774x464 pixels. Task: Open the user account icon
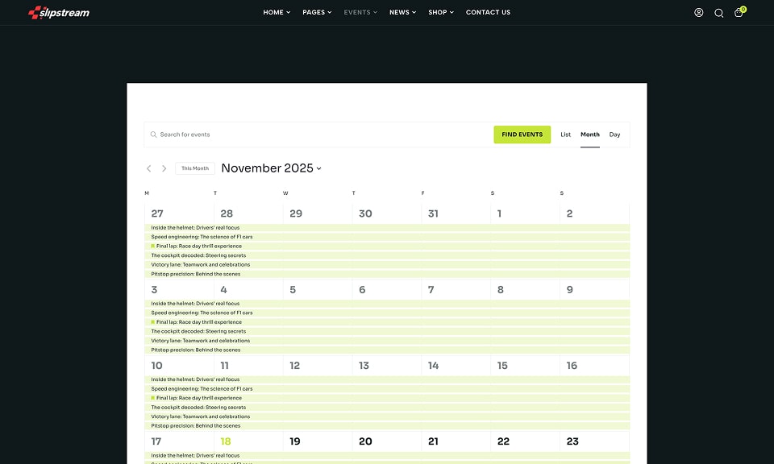[x=698, y=13]
